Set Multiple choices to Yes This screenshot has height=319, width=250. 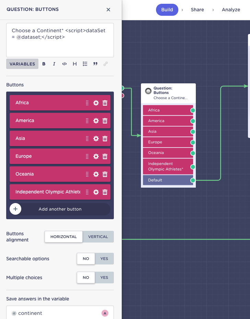[x=104, y=277]
